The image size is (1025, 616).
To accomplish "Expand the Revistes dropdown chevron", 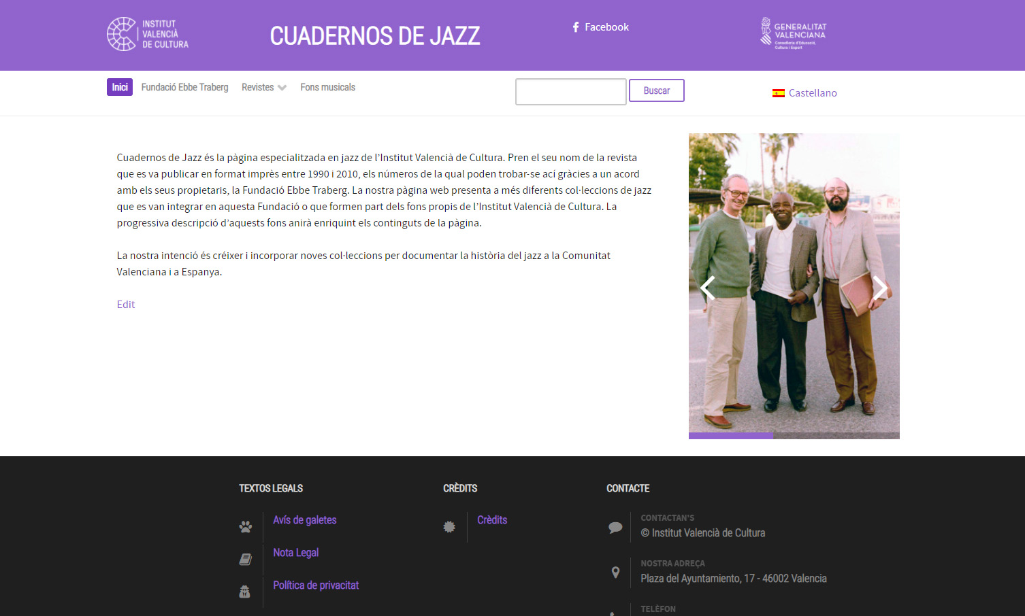I will tap(282, 88).
